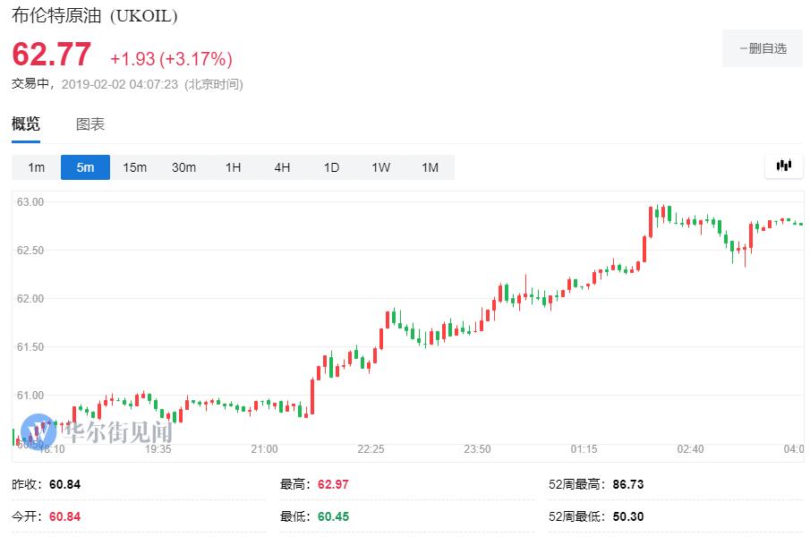This screenshot has height=537, width=810.
Task: Select the 1m timeframe
Action: pyautogui.click(x=36, y=167)
